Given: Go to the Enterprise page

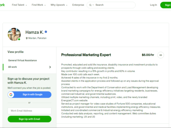Looking at the screenshot, I should click(x=78, y=5).
